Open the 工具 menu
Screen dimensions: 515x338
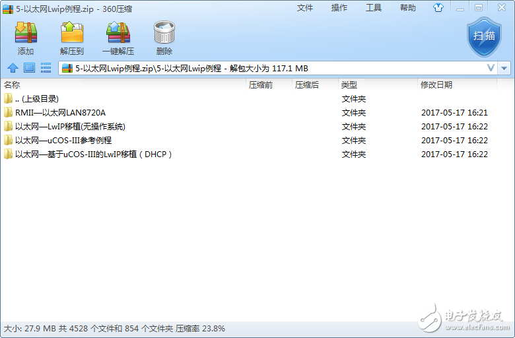click(x=373, y=8)
